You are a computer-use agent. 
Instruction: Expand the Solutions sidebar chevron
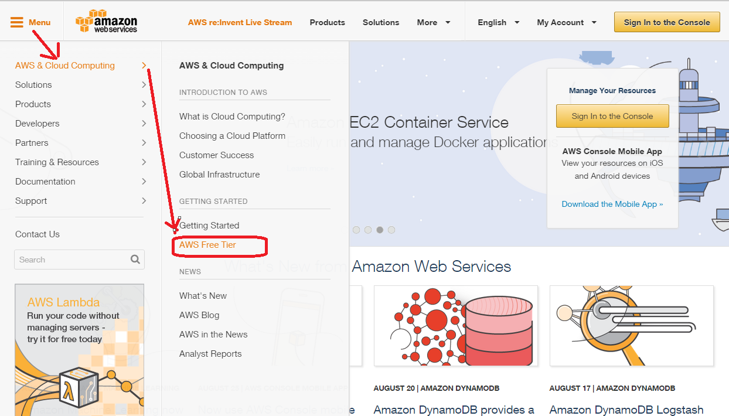(144, 85)
